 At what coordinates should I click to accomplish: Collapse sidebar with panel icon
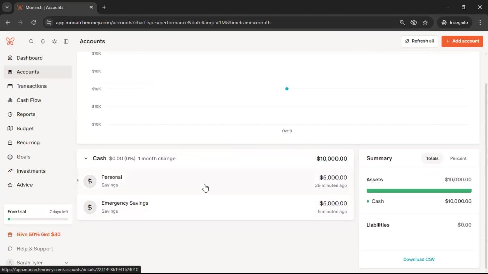coord(66,41)
